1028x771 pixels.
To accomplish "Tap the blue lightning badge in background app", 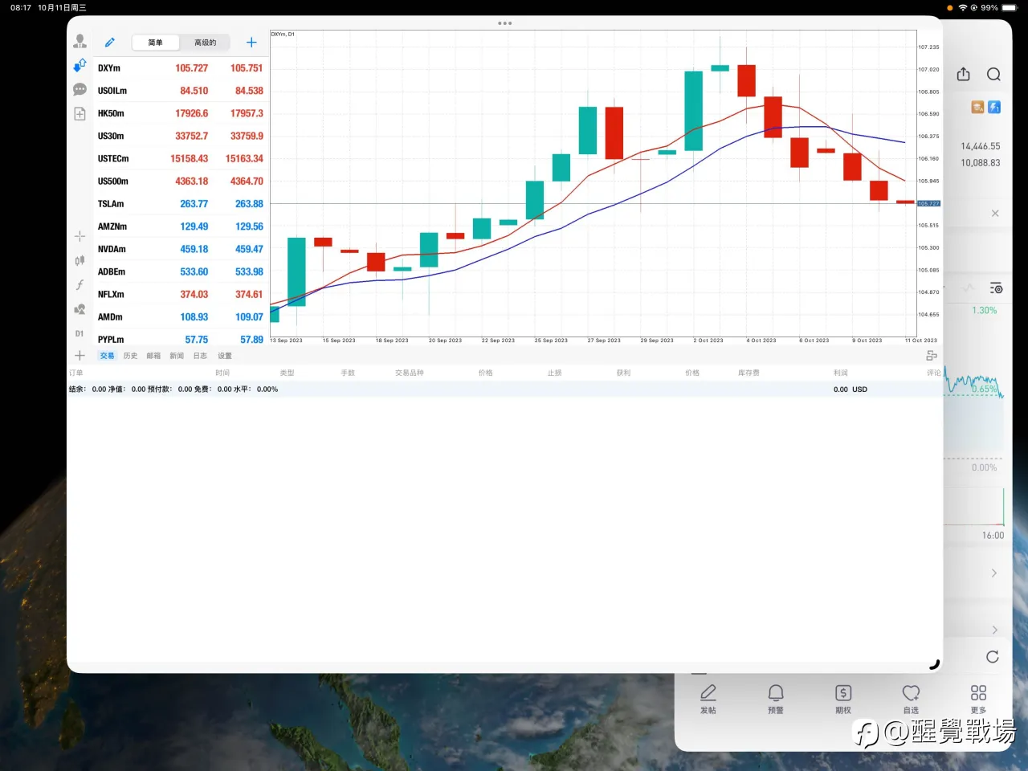I will click(994, 107).
